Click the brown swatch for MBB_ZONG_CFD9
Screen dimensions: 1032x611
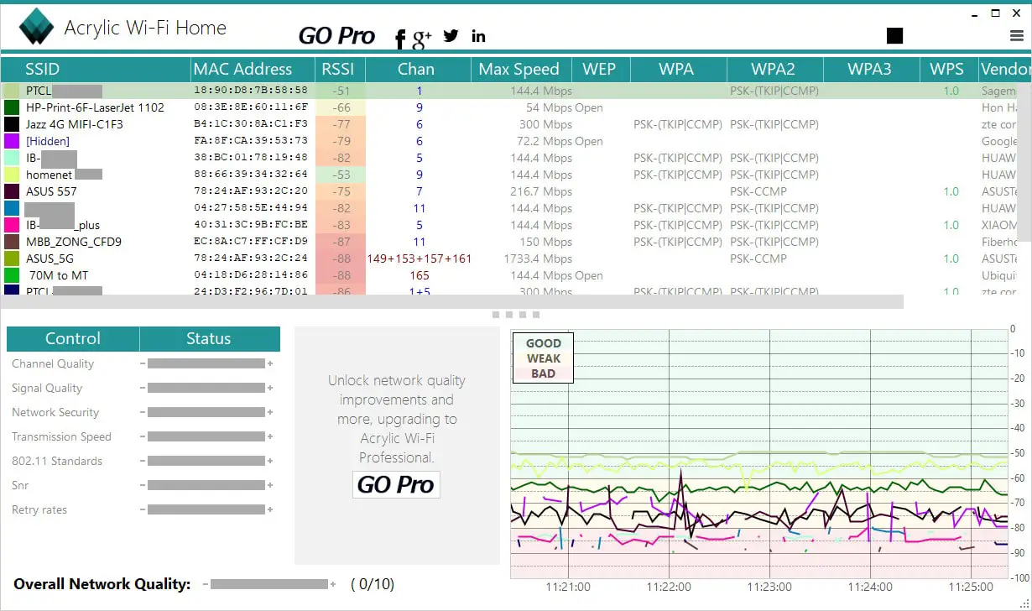coord(12,242)
